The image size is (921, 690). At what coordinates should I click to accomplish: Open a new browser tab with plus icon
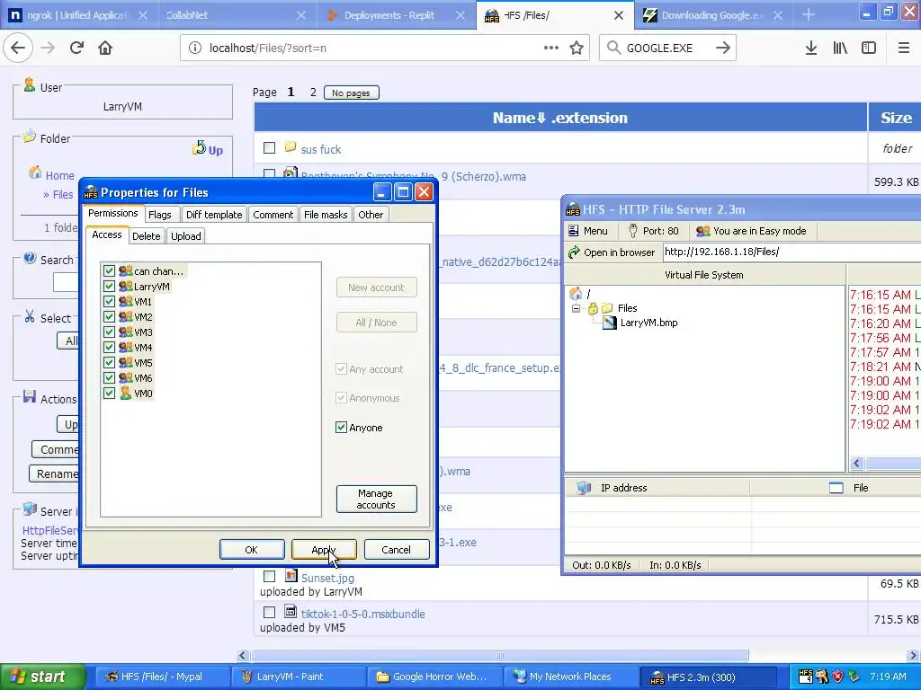(809, 14)
